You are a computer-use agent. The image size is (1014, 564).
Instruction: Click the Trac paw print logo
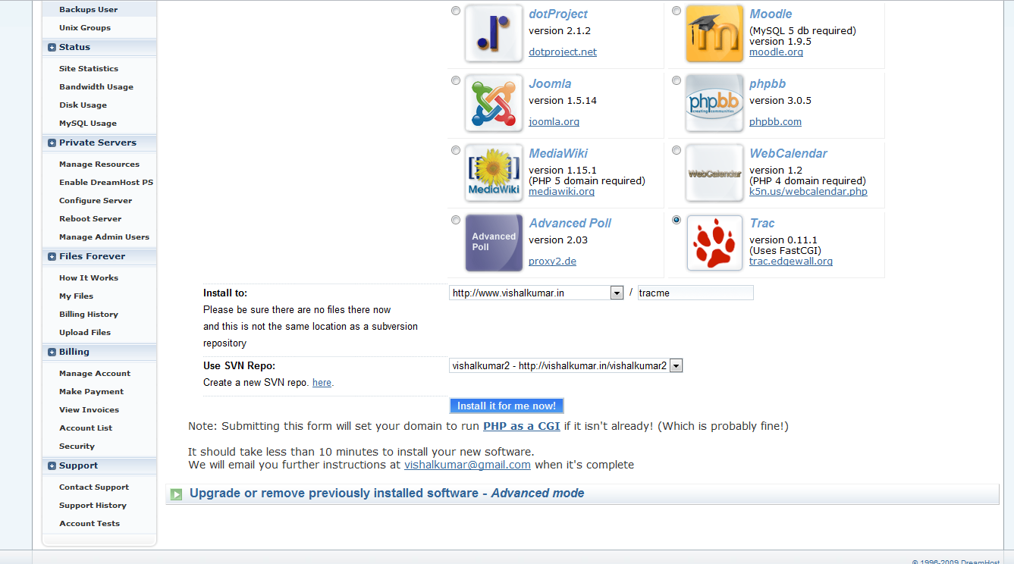pos(714,243)
